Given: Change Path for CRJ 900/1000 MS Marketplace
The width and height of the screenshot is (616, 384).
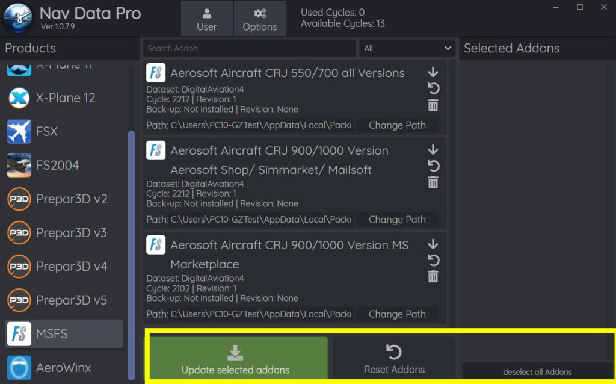Looking at the screenshot, I should (397, 314).
